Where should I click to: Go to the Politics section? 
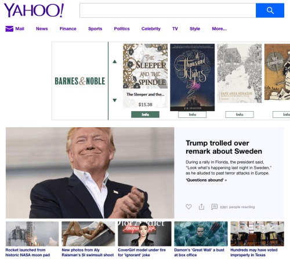coord(122,29)
